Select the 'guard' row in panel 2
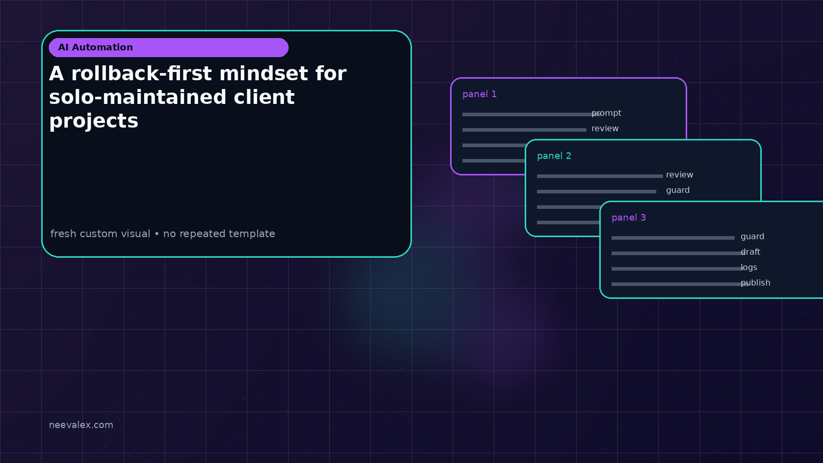The image size is (823, 463). pos(613,191)
